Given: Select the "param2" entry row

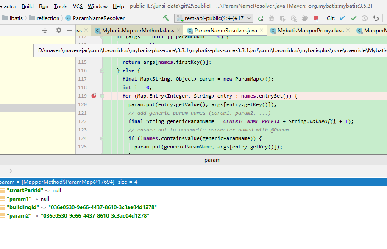Looking at the screenshot, I should click(x=193, y=215).
